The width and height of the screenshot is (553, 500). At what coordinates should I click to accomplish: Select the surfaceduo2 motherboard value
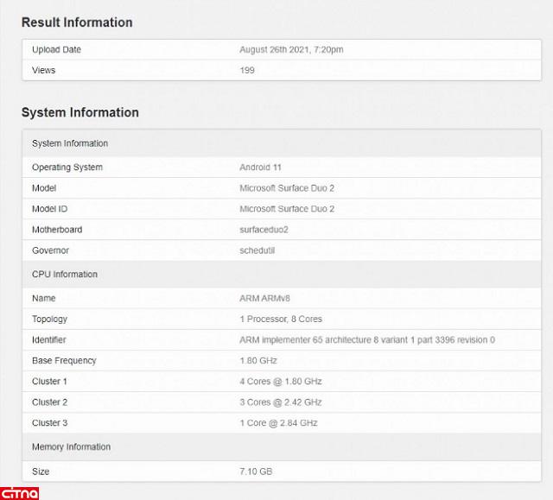coord(264,230)
